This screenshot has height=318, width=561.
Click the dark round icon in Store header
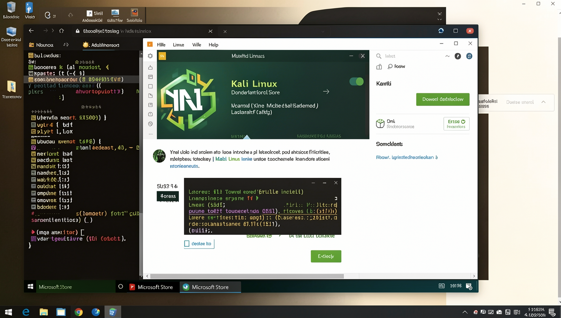coord(458,56)
